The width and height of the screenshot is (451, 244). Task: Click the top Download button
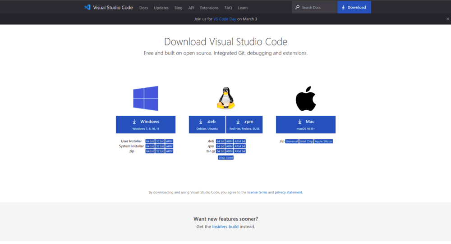pos(354,7)
